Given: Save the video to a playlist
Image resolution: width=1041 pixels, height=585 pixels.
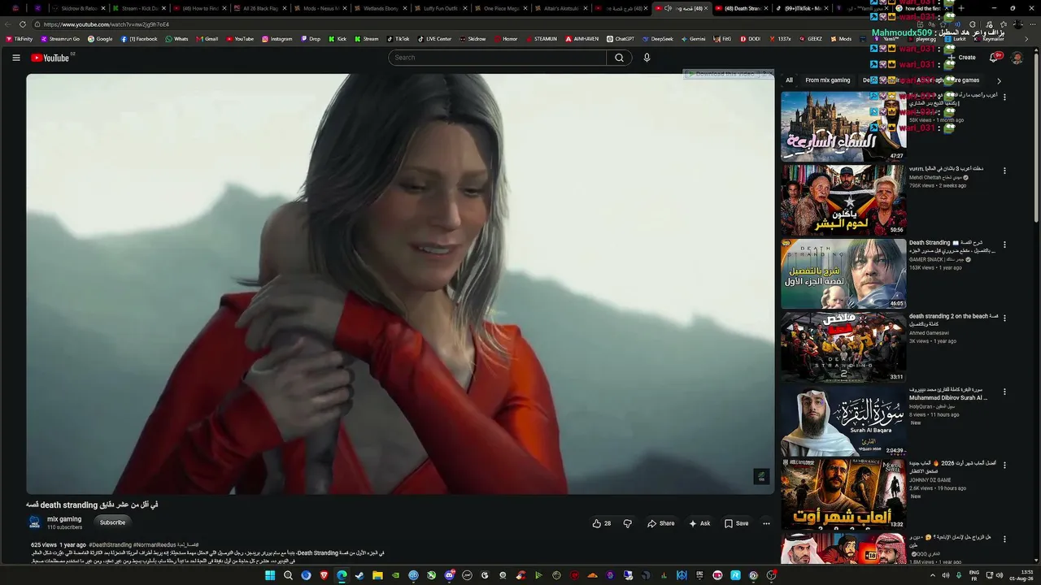Looking at the screenshot, I should [x=736, y=523].
